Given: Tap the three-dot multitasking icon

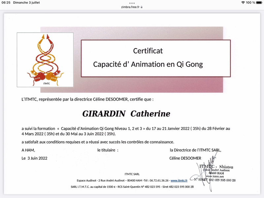Looking at the screenshot, I should (132, 3).
